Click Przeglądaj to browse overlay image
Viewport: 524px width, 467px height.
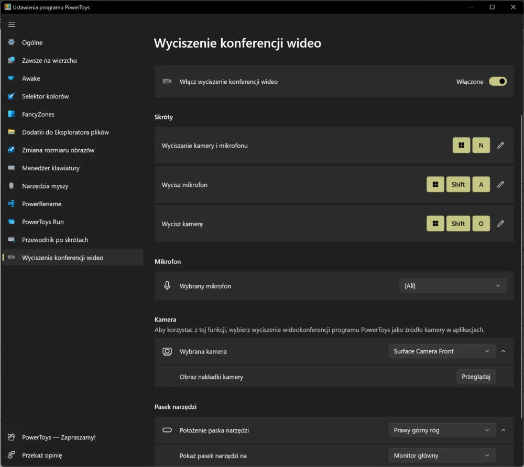pyautogui.click(x=476, y=376)
